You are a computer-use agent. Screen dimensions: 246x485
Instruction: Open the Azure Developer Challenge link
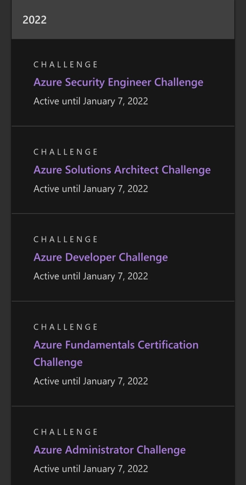pos(100,257)
